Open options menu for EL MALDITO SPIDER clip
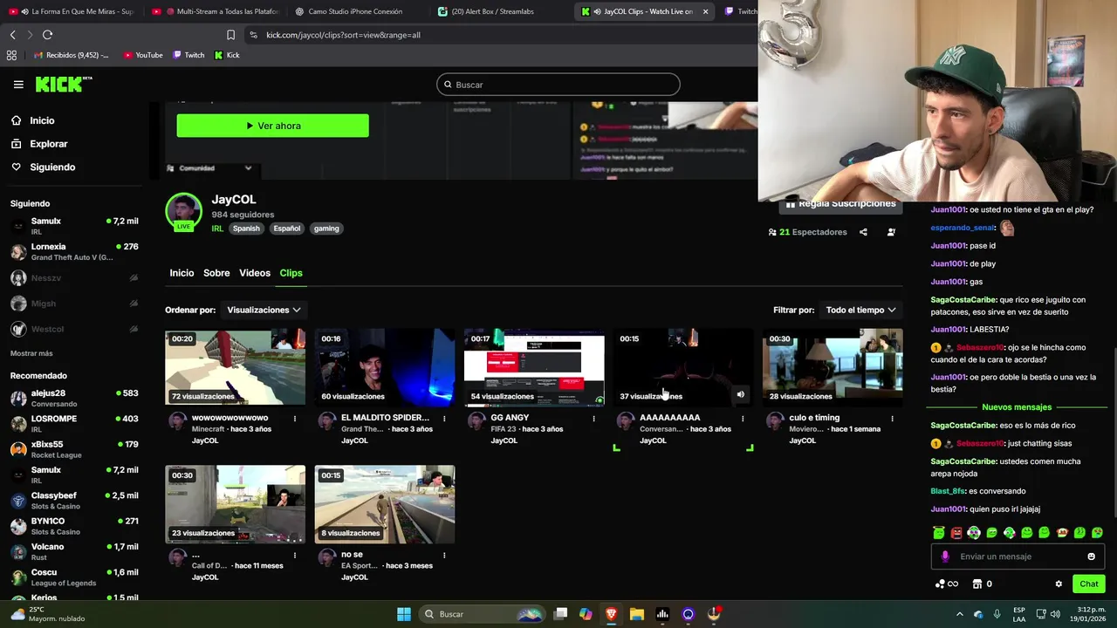This screenshot has height=628, width=1117. [444, 419]
